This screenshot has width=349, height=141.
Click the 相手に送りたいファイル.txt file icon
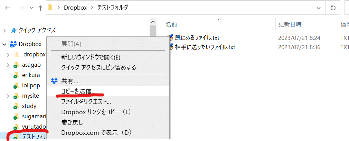tap(170, 47)
